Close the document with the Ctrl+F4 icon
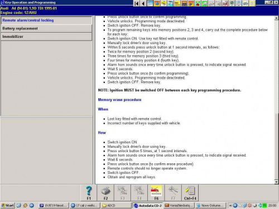 tap(190, 193)
